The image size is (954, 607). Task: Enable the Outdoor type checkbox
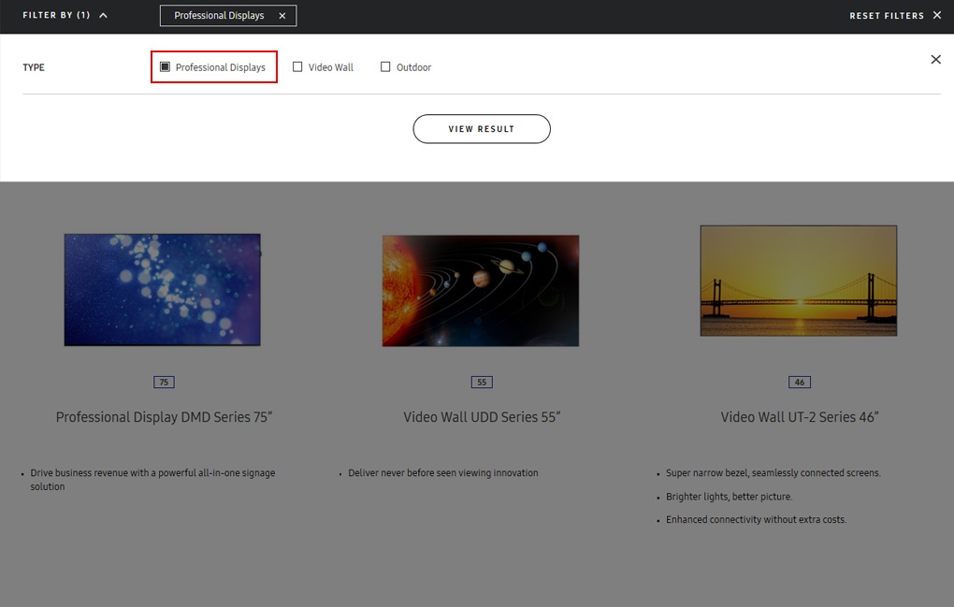(385, 67)
